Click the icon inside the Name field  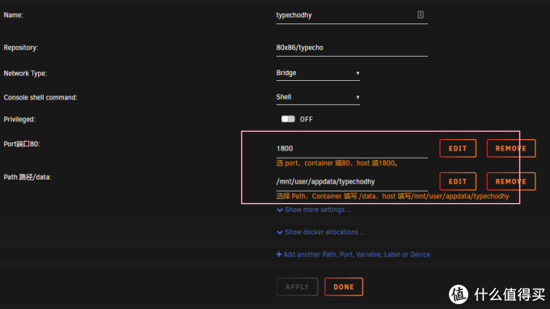(421, 15)
